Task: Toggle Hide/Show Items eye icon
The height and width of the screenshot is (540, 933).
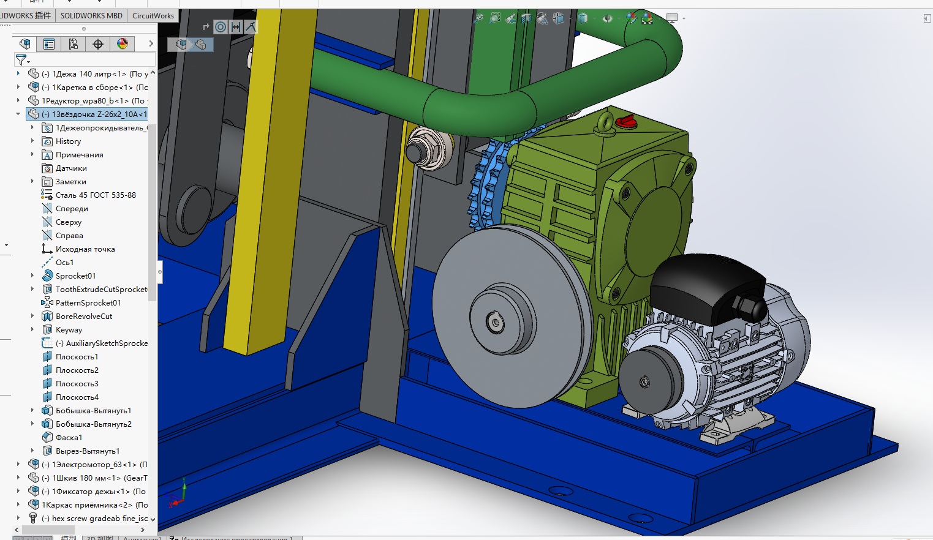Action: point(607,18)
